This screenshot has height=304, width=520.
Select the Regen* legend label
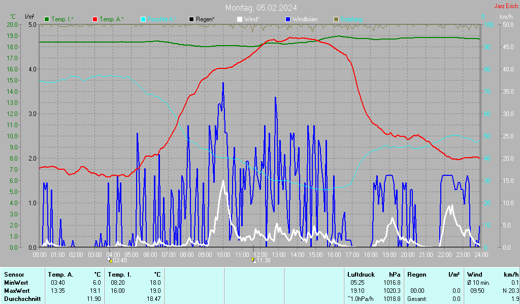[x=205, y=19]
